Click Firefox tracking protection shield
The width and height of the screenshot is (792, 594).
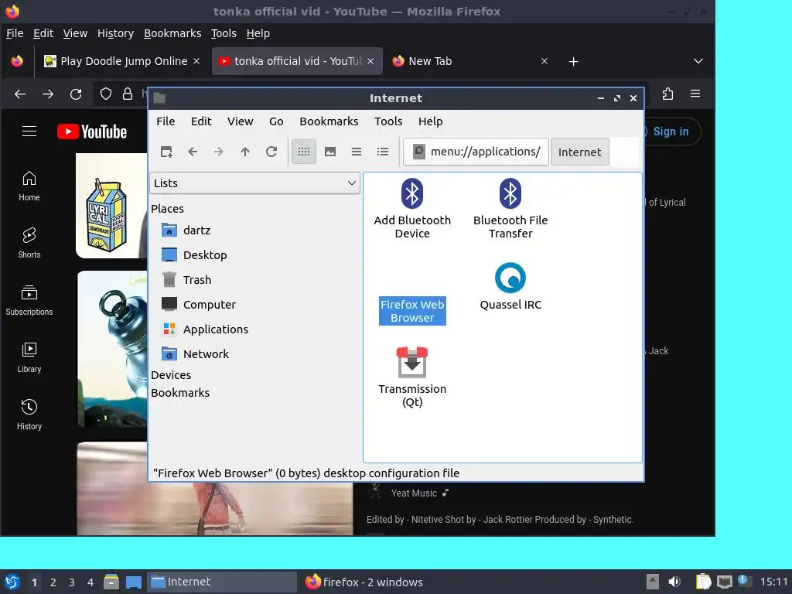click(105, 94)
